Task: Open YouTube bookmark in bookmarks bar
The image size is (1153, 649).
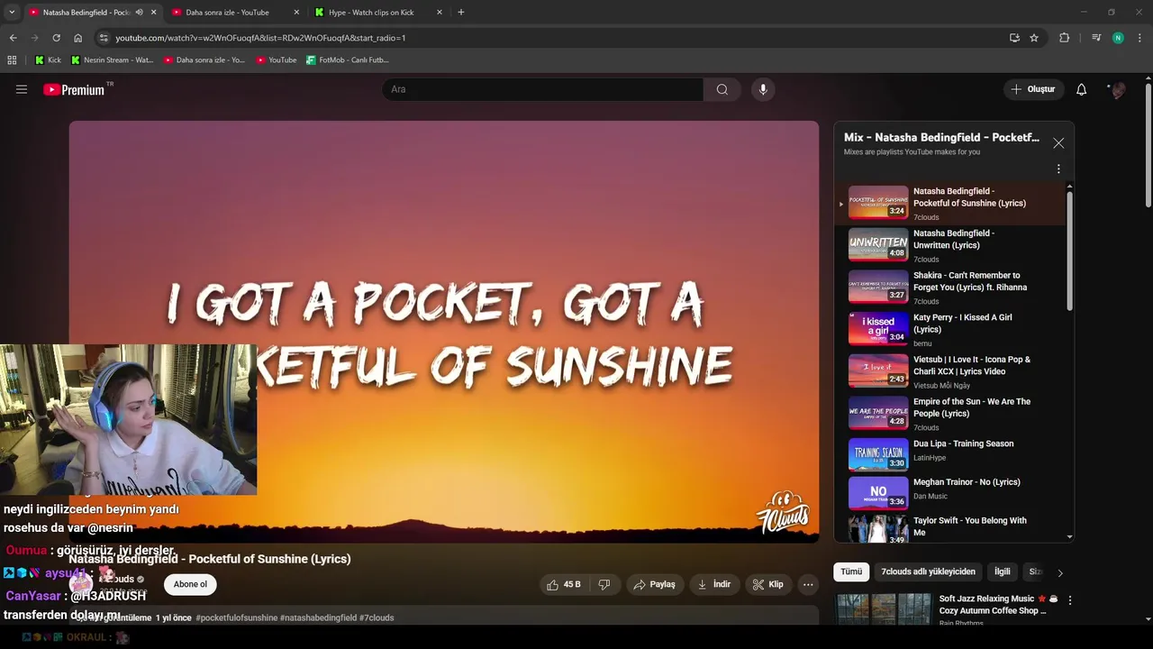Action: coord(276,60)
